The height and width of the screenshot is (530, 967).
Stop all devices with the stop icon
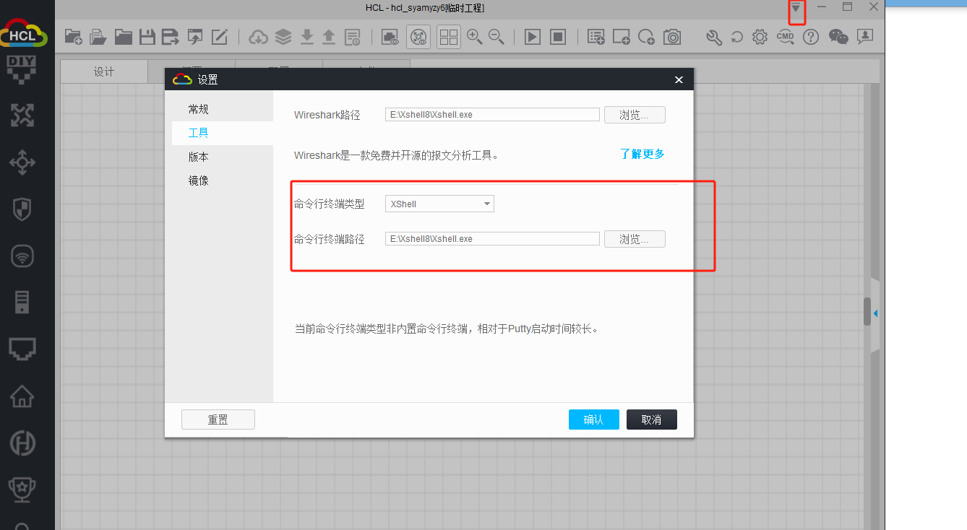pyautogui.click(x=557, y=37)
